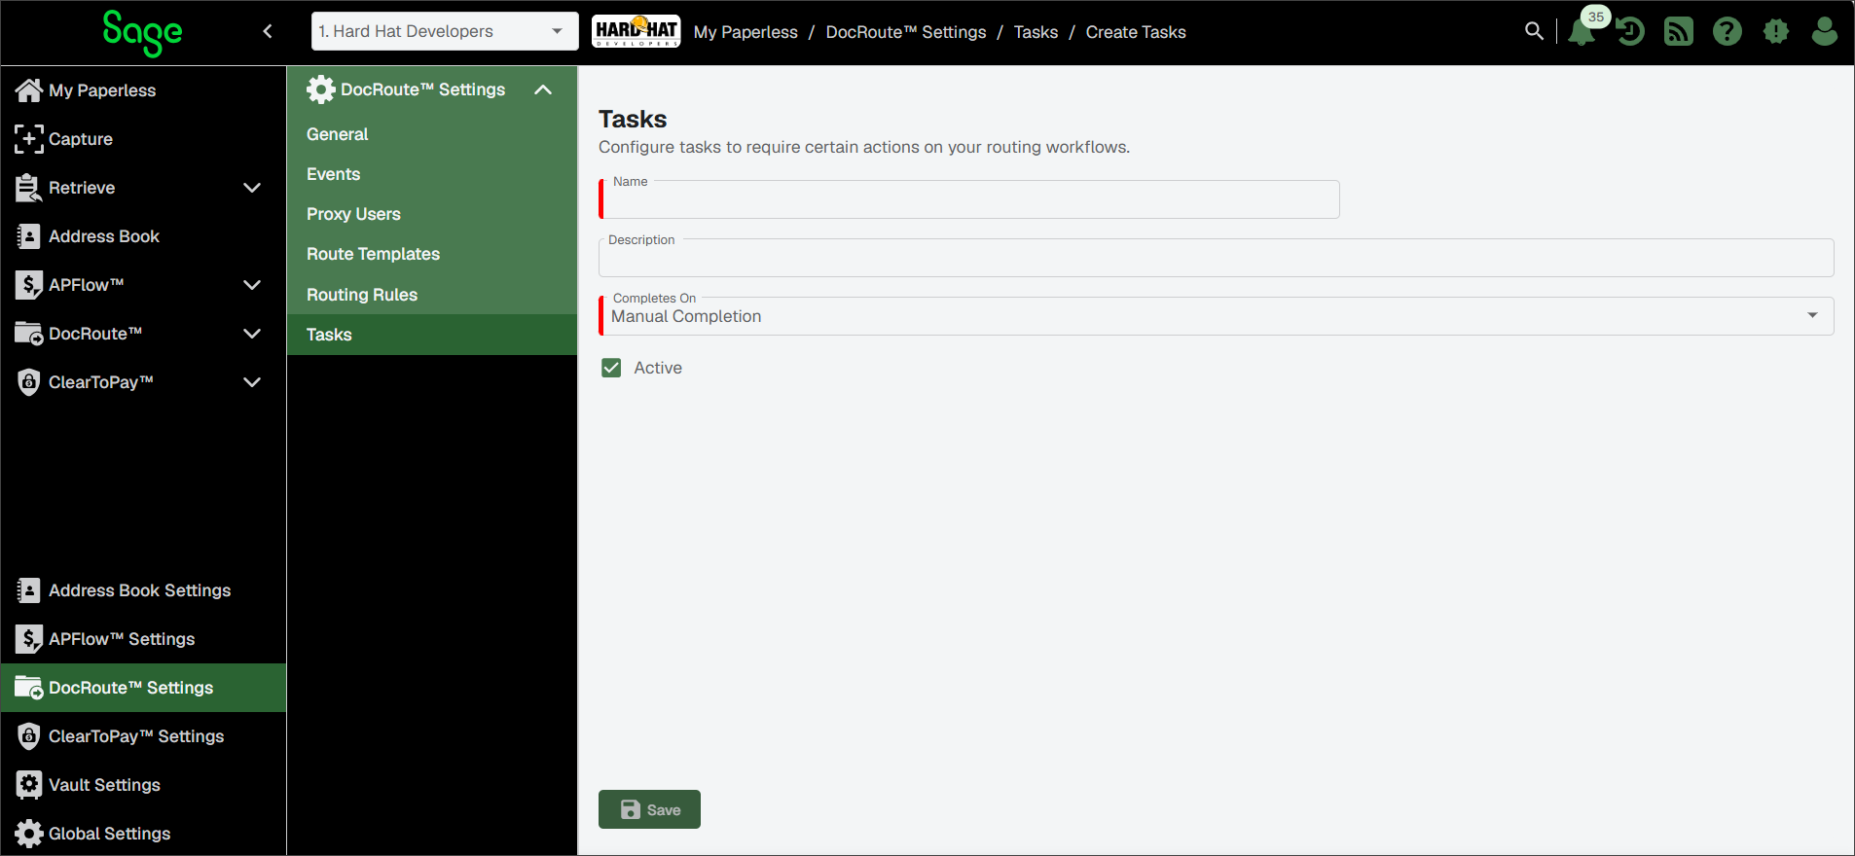Click the My Paperless home icon

point(29,90)
